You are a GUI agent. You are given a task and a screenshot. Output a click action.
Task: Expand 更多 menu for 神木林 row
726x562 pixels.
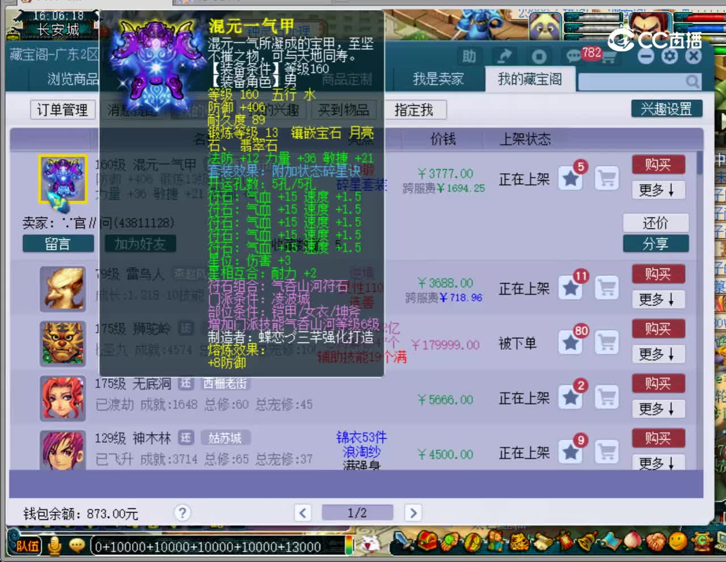658,462
